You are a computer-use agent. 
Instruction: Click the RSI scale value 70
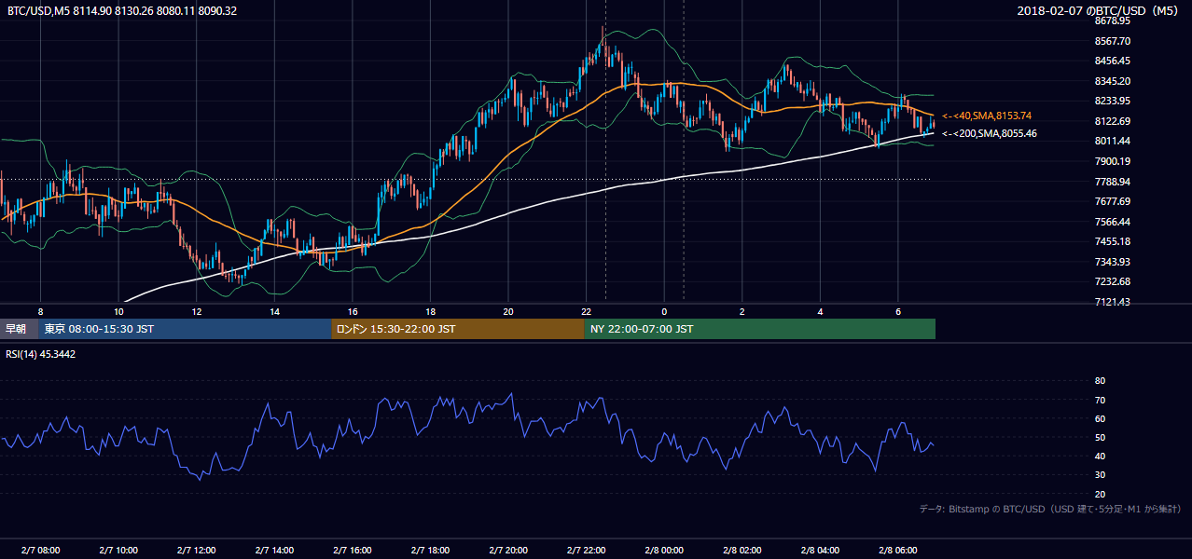coord(1100,400)
